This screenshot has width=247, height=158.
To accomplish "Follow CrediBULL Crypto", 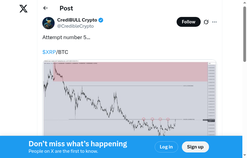I will point(188,22).
